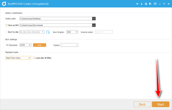Minimize the DVD Creator window
Screen dimensions: 172x110
pyautogui.click(x=160, y=4)
